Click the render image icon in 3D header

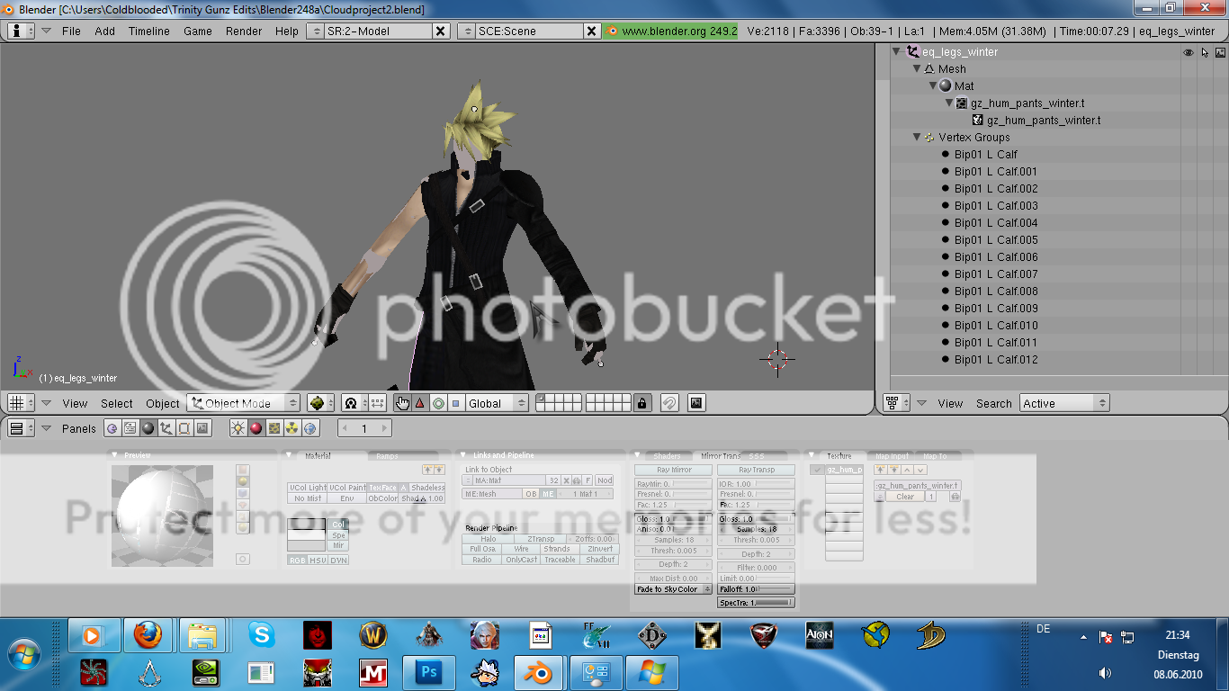pyautogui.click(x=696, y=403)
